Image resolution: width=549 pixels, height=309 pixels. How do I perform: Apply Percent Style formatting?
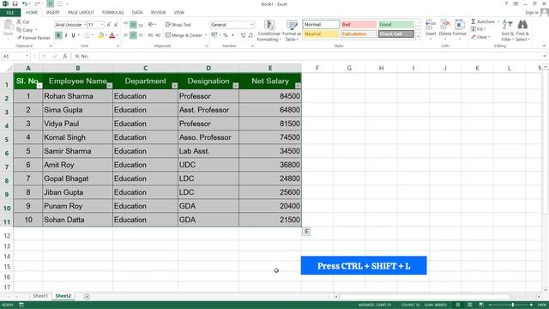(225, 35)
